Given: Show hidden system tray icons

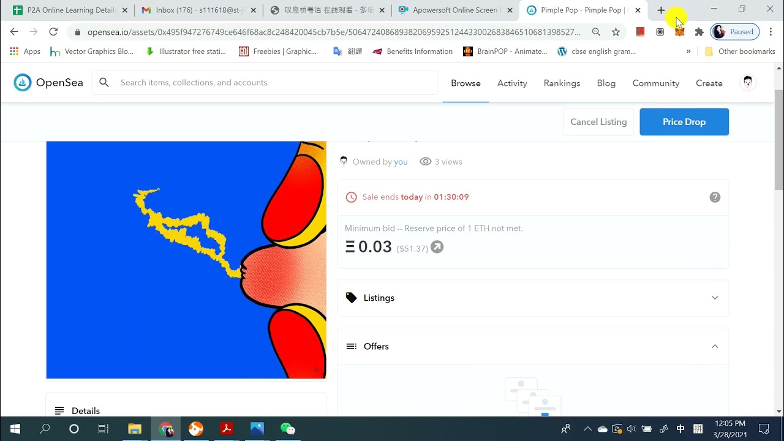Looking at the screenshot, I should point(588,429).
